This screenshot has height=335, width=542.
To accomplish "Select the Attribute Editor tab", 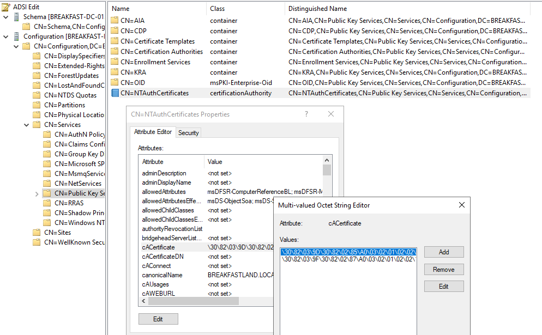I will tap(153, 132).
